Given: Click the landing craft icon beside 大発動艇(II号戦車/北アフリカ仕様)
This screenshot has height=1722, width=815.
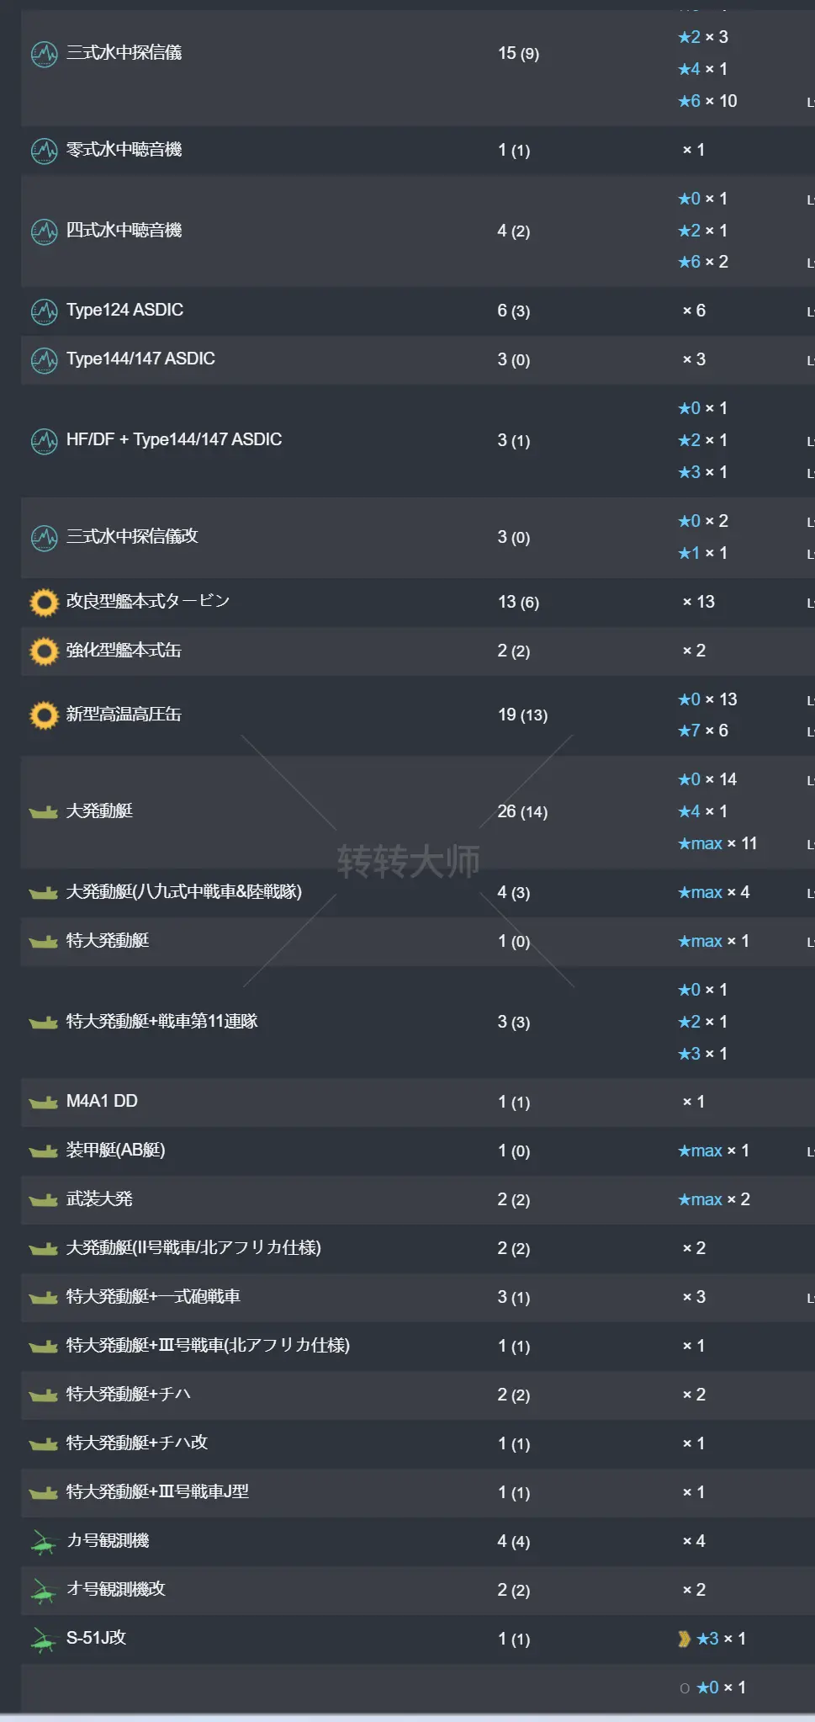Looking at the screenshot, I should pyautogui.click(x=43, y=1249).
